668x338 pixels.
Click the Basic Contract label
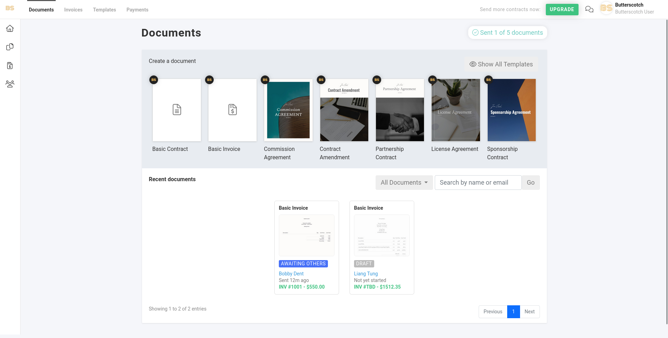pos(170,149)
